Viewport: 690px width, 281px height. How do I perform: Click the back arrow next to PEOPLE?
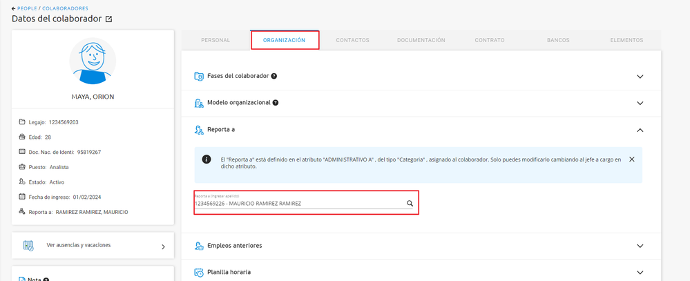pos(14,8)
